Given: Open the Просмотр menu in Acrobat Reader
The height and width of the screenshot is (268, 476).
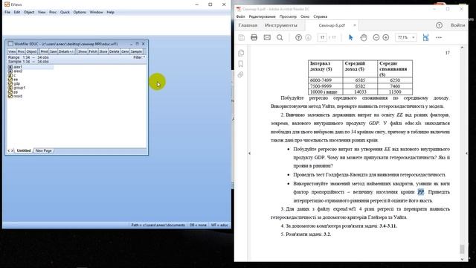Looking at the screenshot, I should click(288, 16).
